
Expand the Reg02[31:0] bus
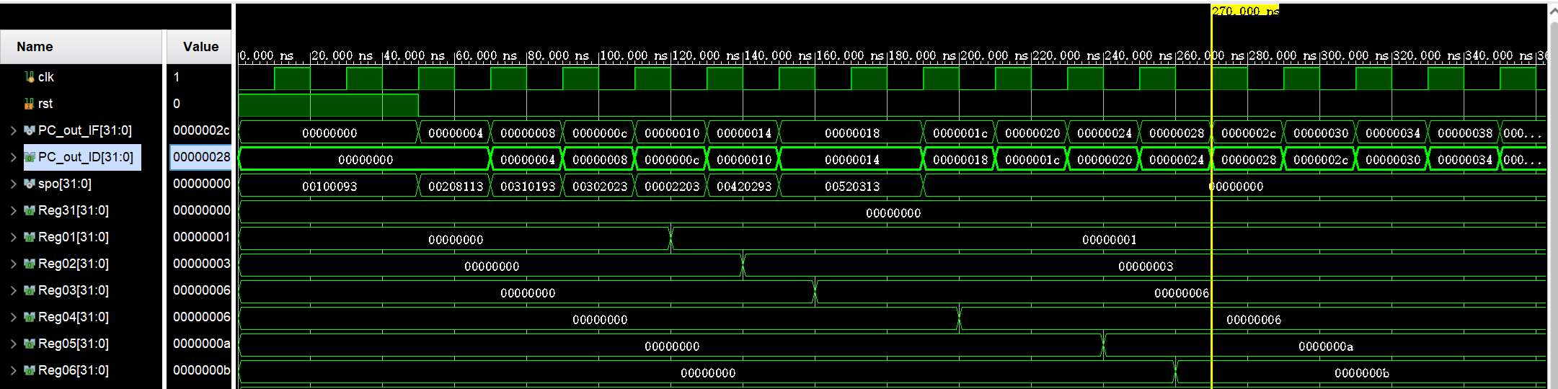(13, 264)
